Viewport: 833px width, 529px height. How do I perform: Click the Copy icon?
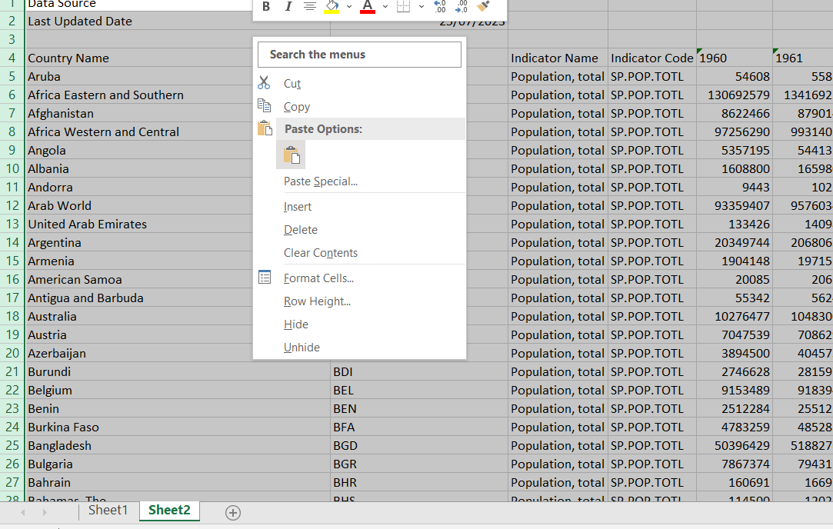(265, 107)
